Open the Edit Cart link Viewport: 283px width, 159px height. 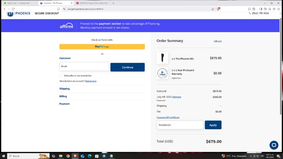point(218,41)
